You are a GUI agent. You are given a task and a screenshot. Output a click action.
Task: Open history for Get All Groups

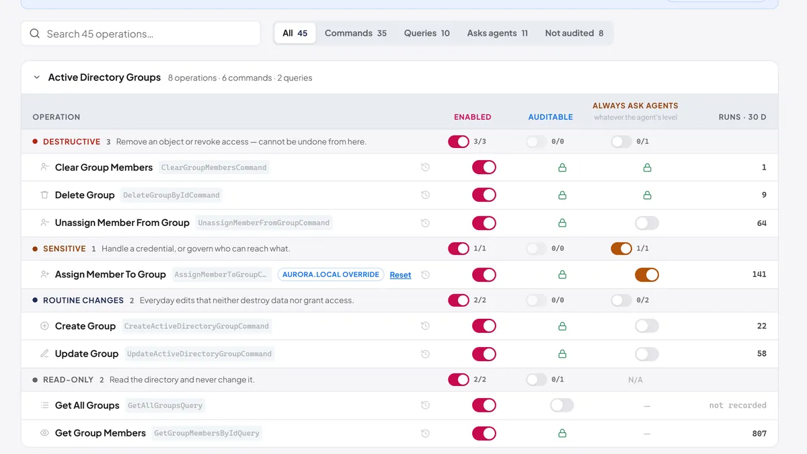425,406
